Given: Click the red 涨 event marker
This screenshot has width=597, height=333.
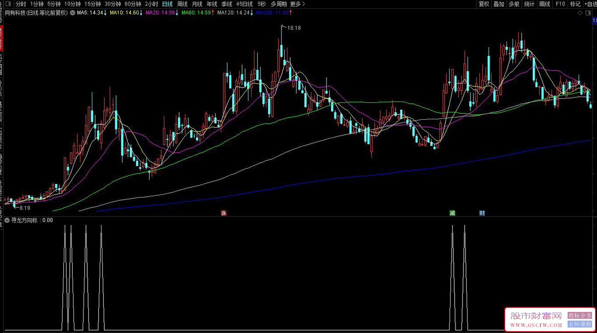Looking at the screenshot, I should tap(224, 213).
